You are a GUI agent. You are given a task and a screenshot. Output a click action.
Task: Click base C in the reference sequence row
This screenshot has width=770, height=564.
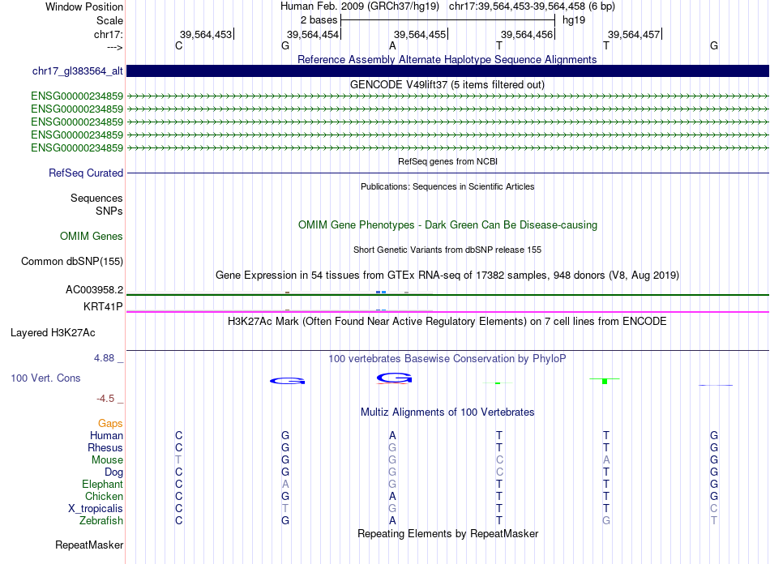coord(179,45)
